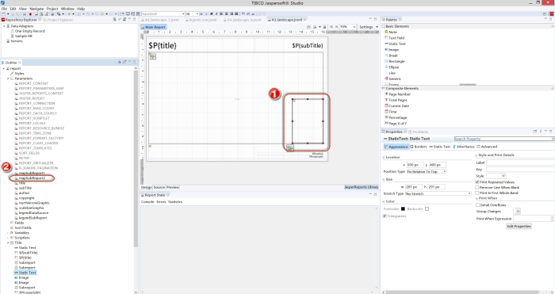Select the Current Date composite element
Image resolution: width=555 pixels, height=294 pixels.
click(396, 105)
